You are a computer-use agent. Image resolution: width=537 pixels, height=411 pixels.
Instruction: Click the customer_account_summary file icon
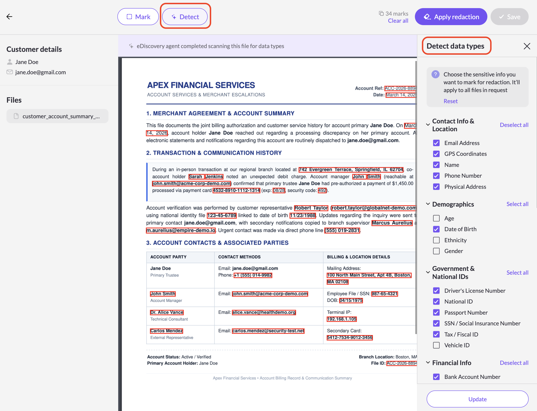pyautogui.click(x=16, y=116)
